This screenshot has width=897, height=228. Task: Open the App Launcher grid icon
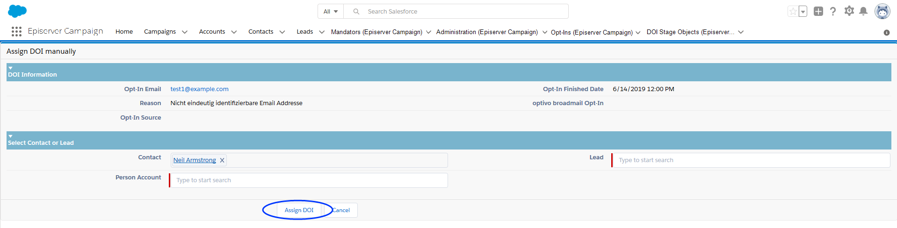click(x=16, y=31)
